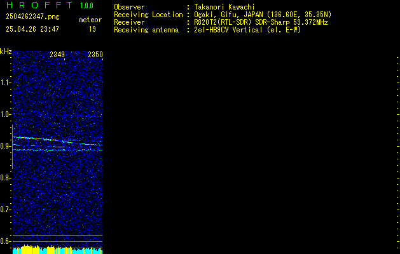Viewport: 400px width, 254px height.
Task: Click the 2350 time marker
Action: tap(95, 55)
